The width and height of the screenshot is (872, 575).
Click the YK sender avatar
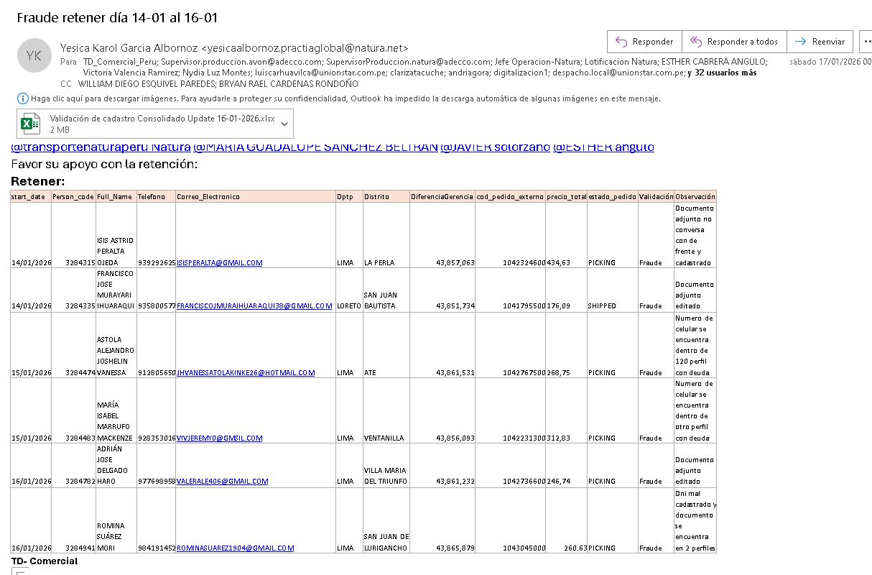[34, 56]
